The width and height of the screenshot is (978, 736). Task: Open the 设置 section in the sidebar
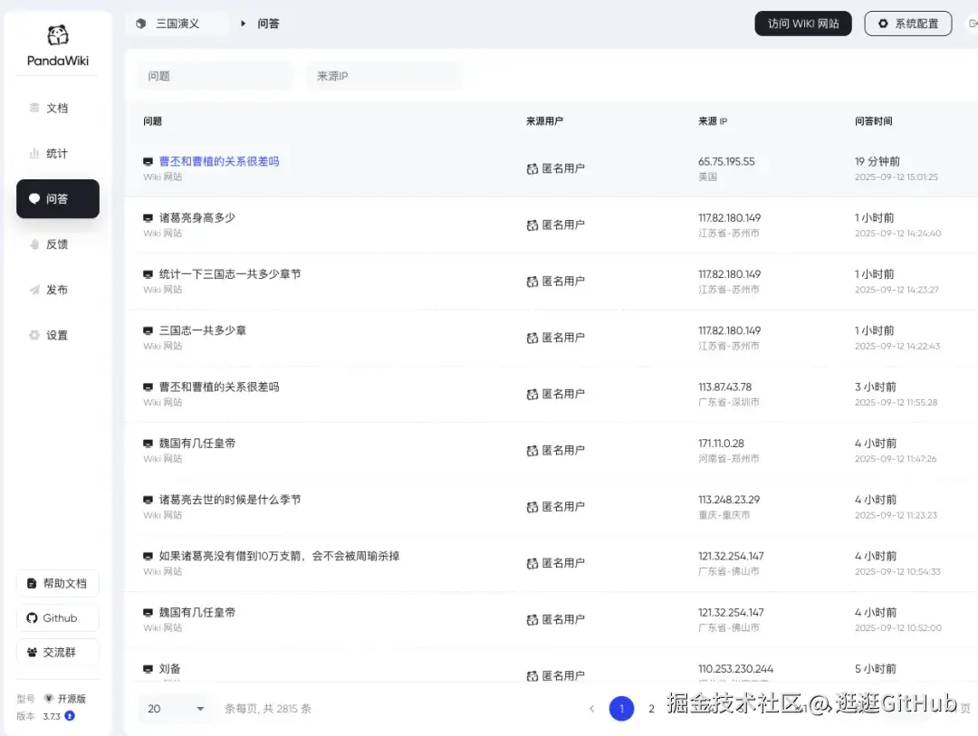57,335
